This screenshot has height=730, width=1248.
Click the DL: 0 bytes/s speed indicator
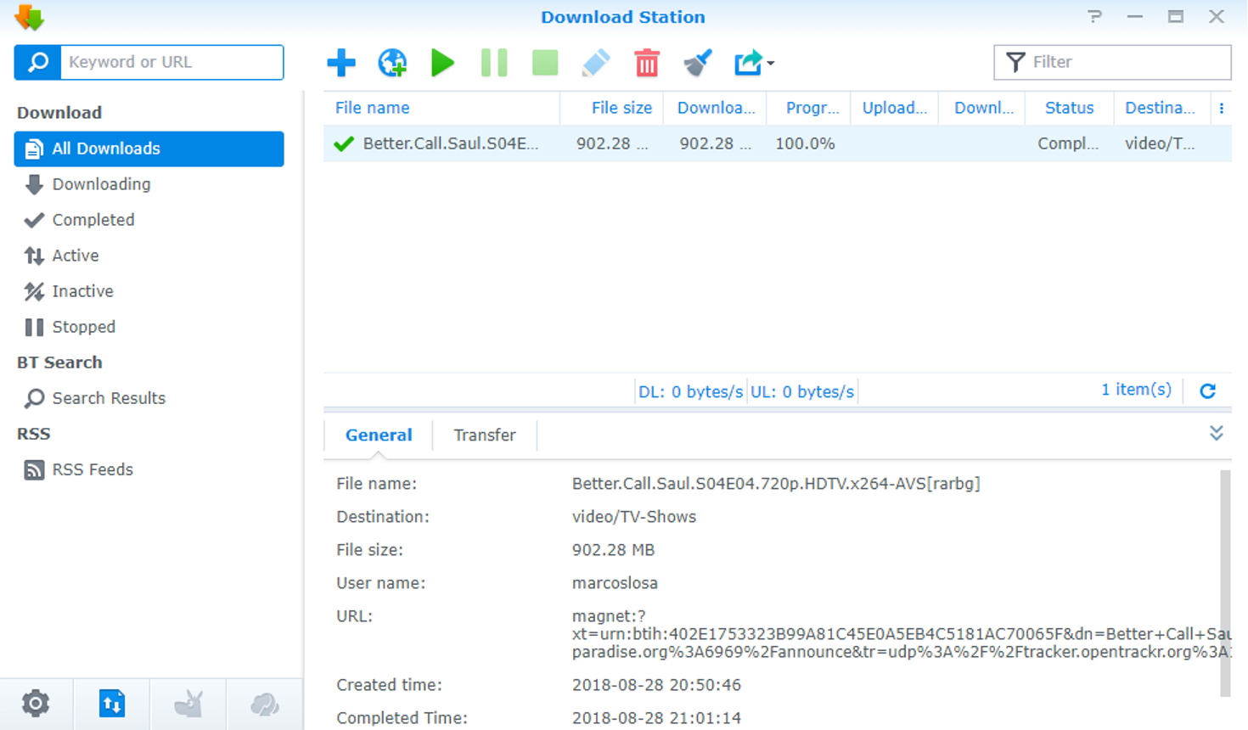point(691,392)
